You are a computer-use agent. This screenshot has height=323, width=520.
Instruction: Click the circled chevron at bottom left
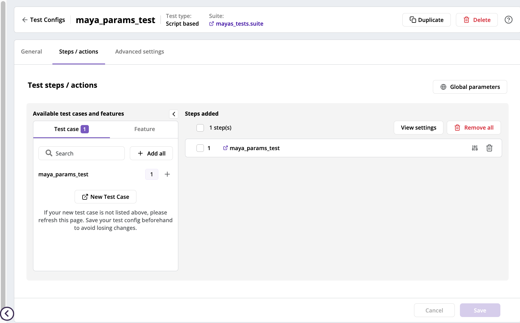[x=7, y=314]
